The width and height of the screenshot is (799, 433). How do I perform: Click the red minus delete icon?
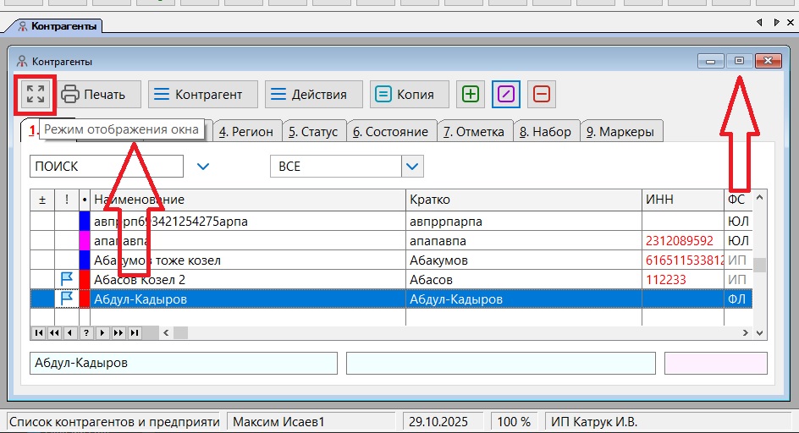pyautogui.click(x=542, y=94)
